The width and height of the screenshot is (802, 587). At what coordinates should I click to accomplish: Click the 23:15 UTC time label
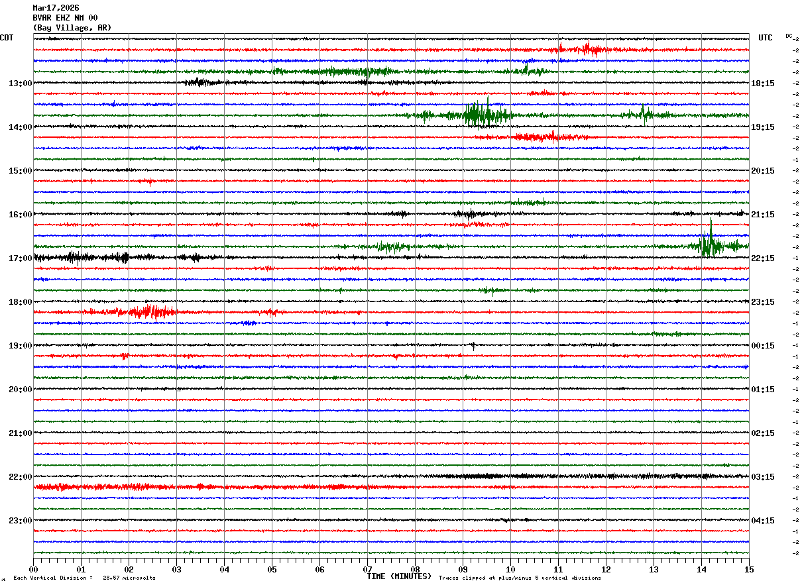[762, 302]
